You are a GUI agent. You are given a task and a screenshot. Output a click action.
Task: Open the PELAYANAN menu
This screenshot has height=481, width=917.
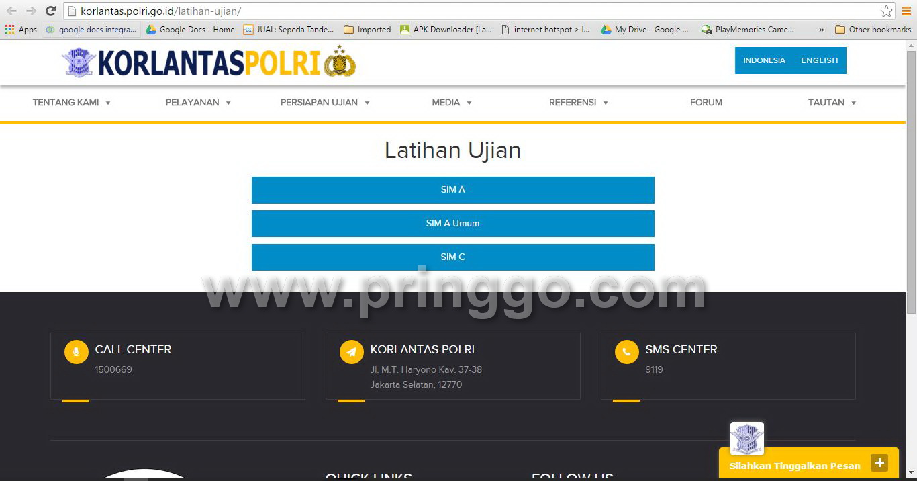coord(192,103)
